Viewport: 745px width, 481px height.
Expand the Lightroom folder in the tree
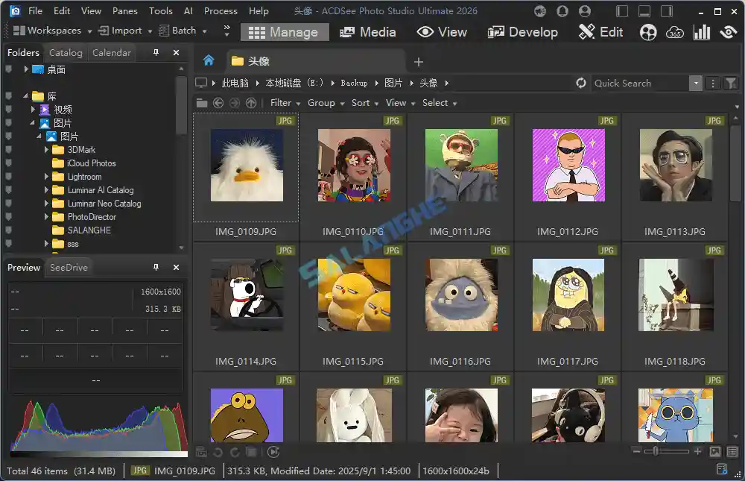pyautogui.click(x=48, y=177)
